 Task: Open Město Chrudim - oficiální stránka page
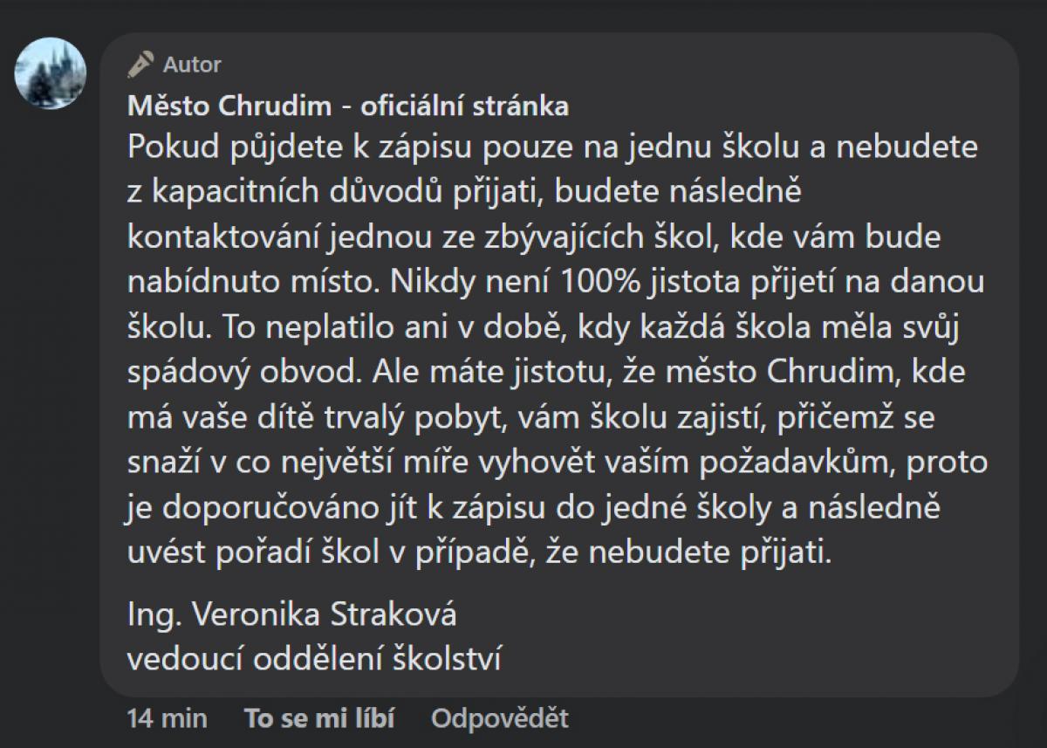348,106
